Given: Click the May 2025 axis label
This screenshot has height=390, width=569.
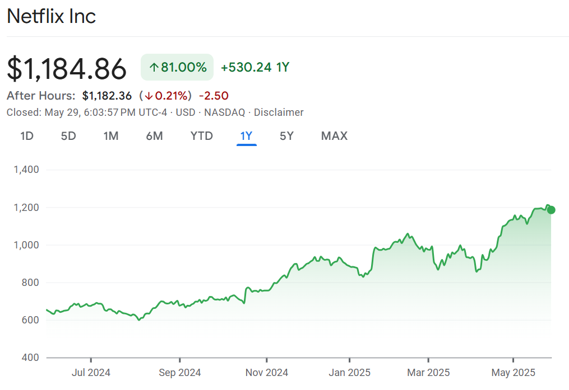Looking at the screenshot, I should (513, 373).
